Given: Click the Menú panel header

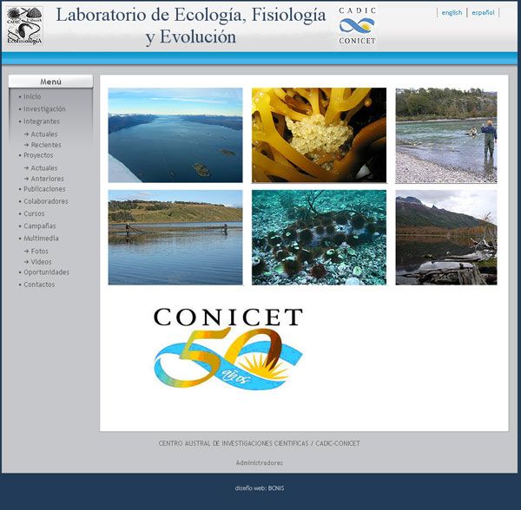Looking at the screenshot, I should tap(50, 82).
